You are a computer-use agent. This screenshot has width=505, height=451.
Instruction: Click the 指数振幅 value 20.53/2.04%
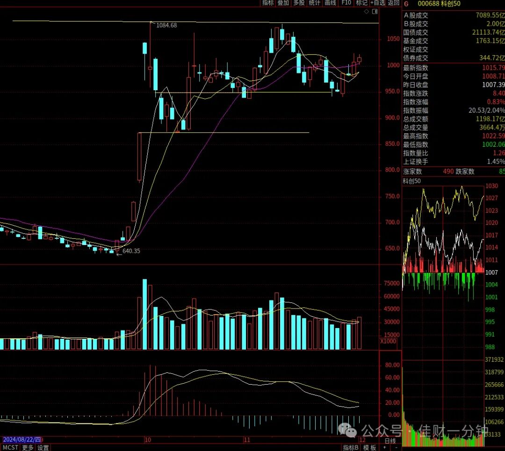click(x=487, y=110)
